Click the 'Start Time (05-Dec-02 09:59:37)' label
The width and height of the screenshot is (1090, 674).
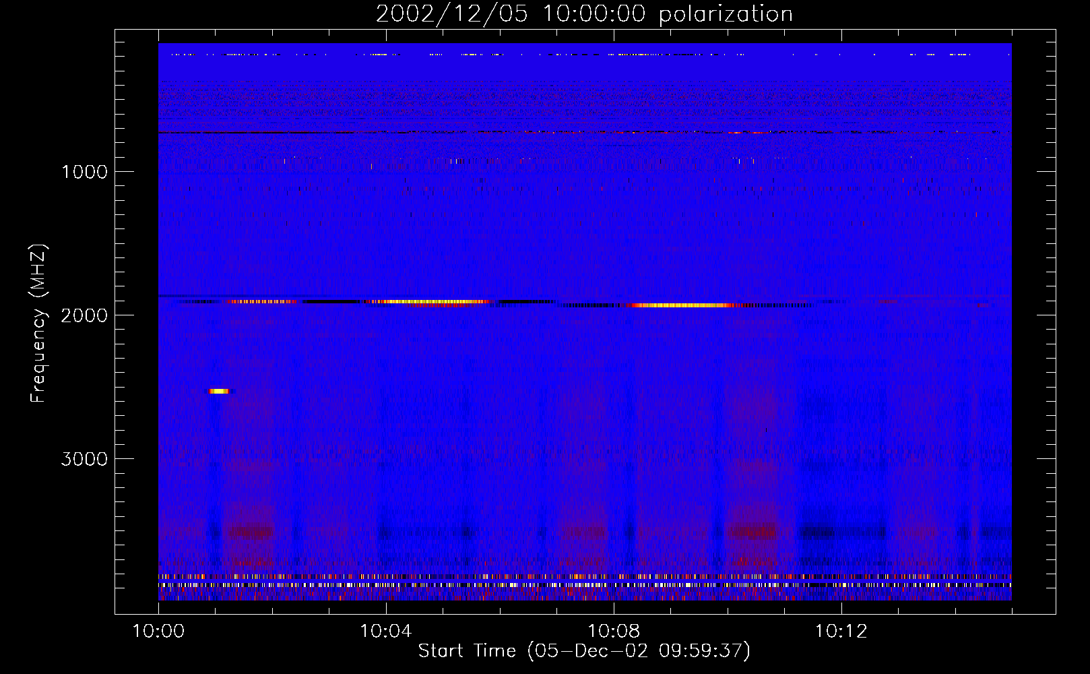click(584, 651)
